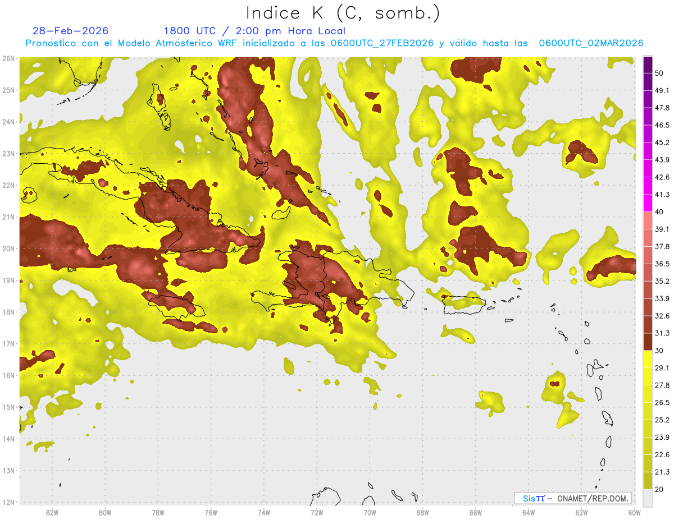Click the '22N' latitude label
The image size is (674, 520).
coord(8,185)
